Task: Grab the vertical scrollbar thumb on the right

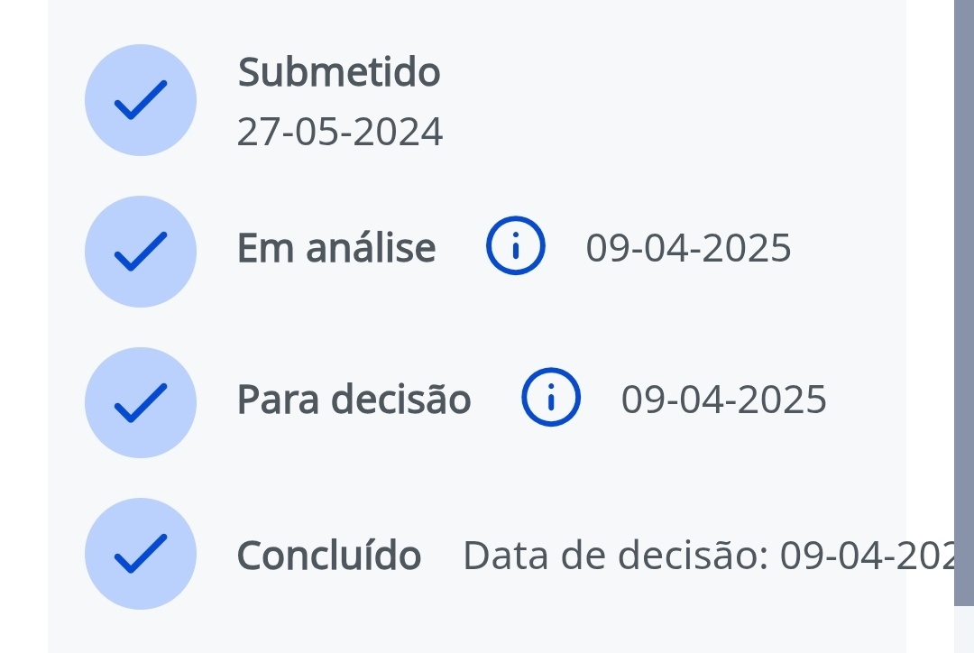Action: [x=963, y=298]
